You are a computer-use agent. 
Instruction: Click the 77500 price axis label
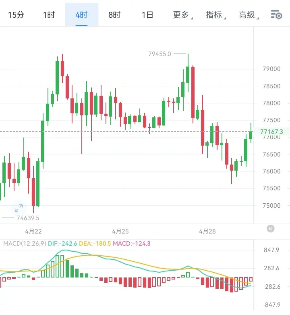click(271, 120)
